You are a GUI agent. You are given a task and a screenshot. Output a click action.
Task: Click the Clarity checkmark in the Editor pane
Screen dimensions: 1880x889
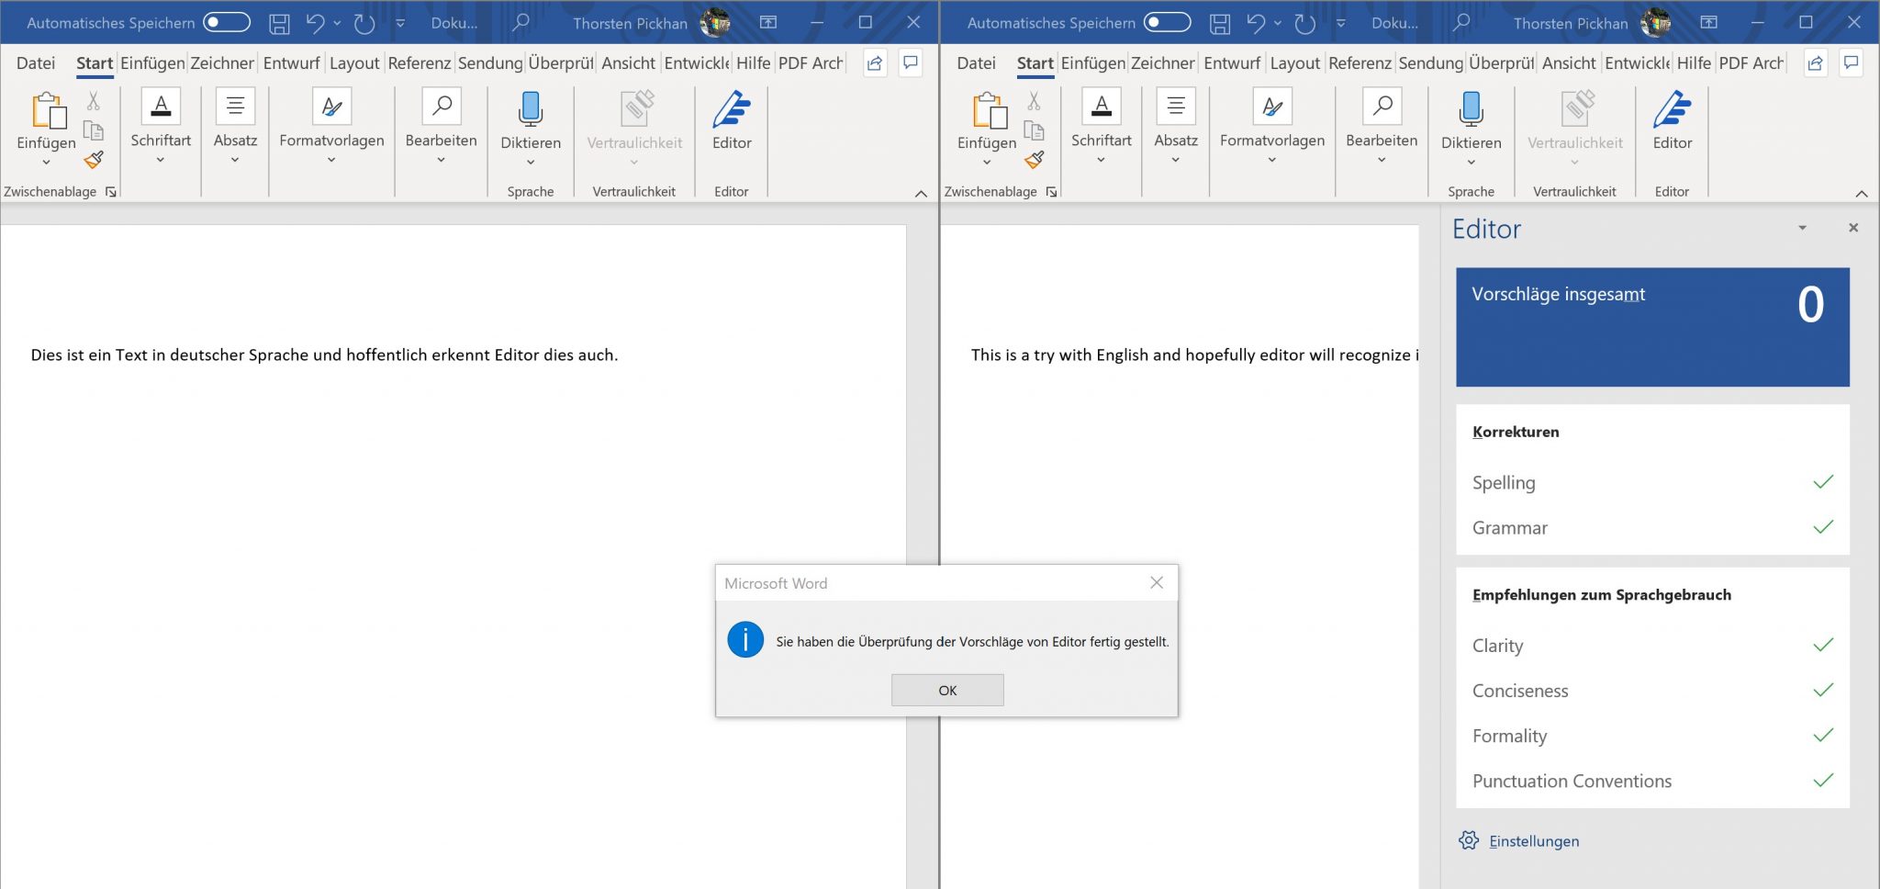(x=1822, y=645)
